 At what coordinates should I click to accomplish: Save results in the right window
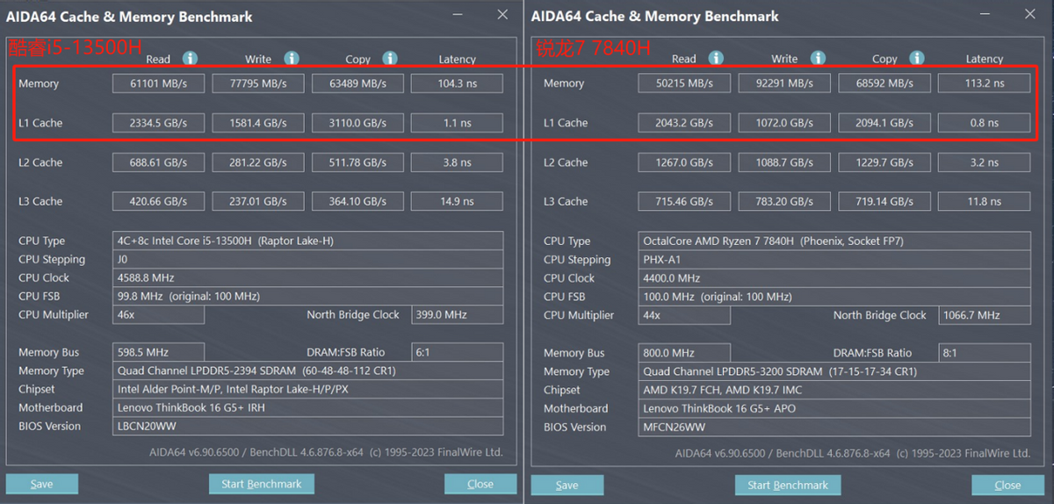click(567, 485)
